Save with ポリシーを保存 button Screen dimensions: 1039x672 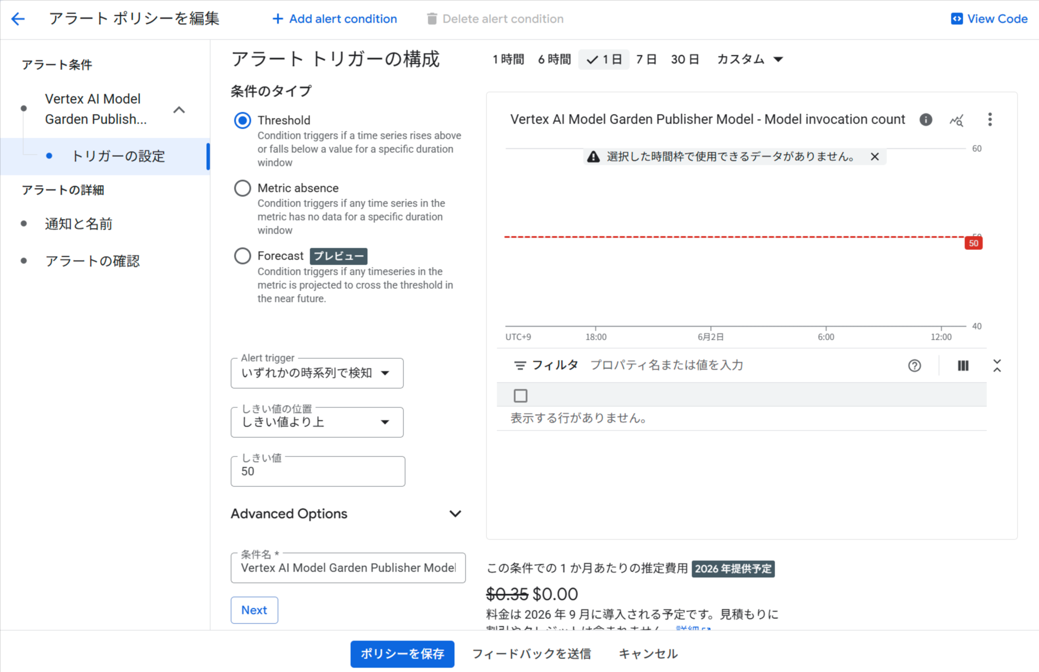[402, 654]
